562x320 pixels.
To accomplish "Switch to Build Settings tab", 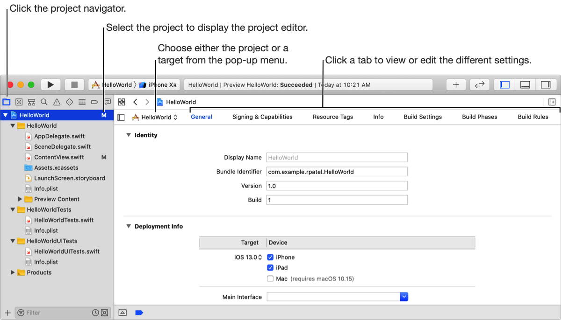I will point(423,117).
